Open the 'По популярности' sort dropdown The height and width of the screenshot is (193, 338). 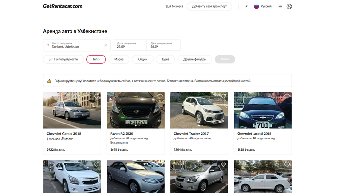(63, 59)
